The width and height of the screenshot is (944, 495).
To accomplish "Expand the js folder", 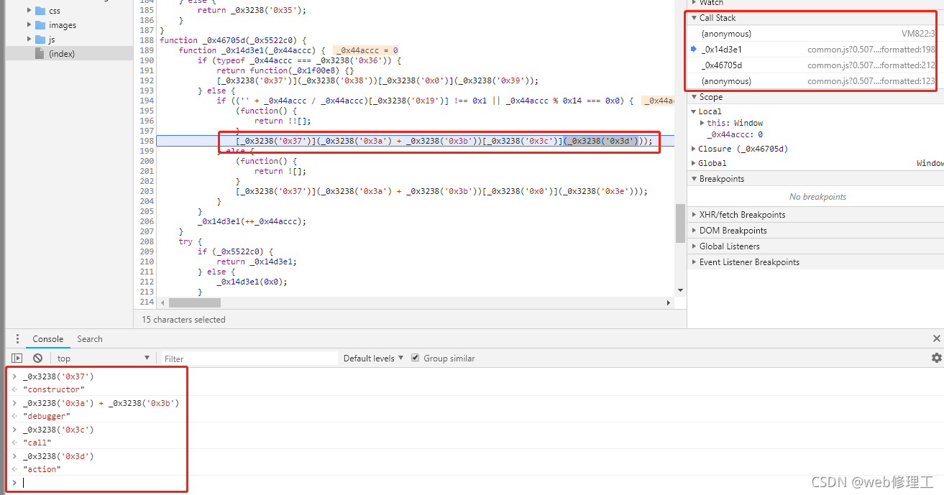I will pos(29,40).
